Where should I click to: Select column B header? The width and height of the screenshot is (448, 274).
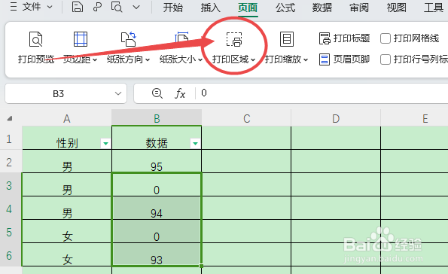[x=157, y=118]
